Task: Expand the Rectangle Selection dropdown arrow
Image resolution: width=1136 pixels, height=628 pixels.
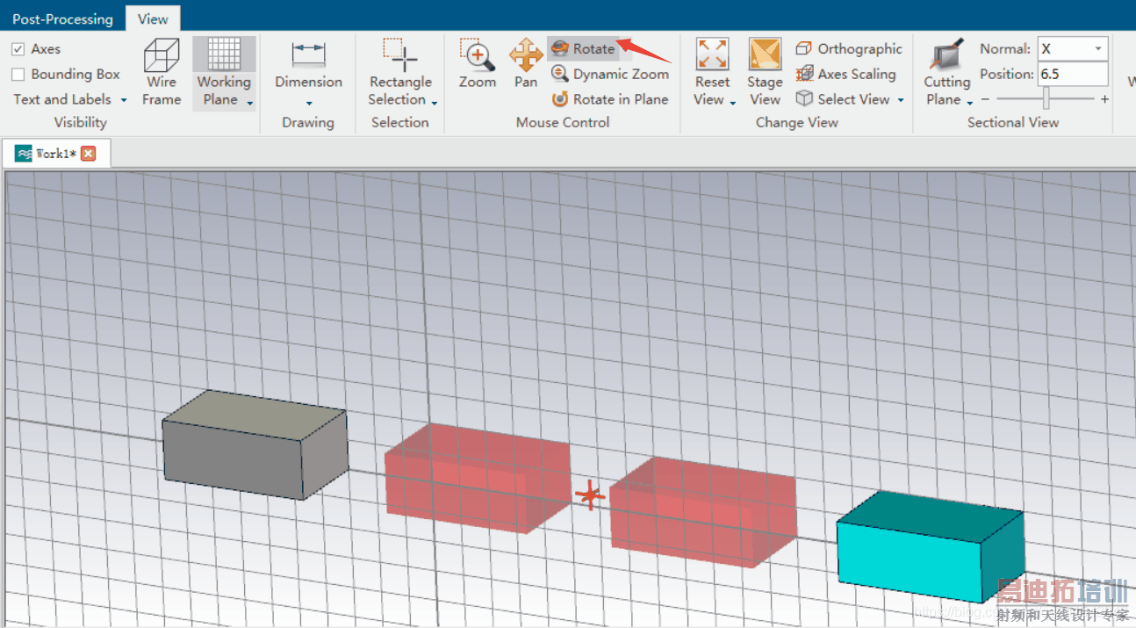Action: [x=434, y=102]
